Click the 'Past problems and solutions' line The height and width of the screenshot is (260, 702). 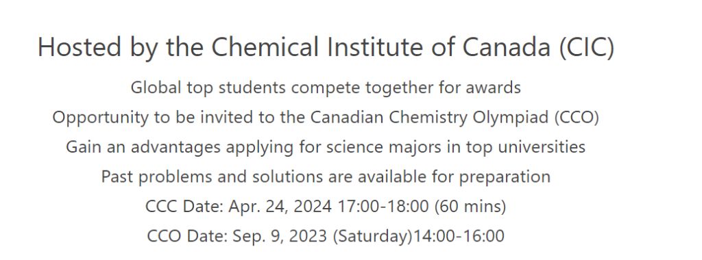coord(326,177)
